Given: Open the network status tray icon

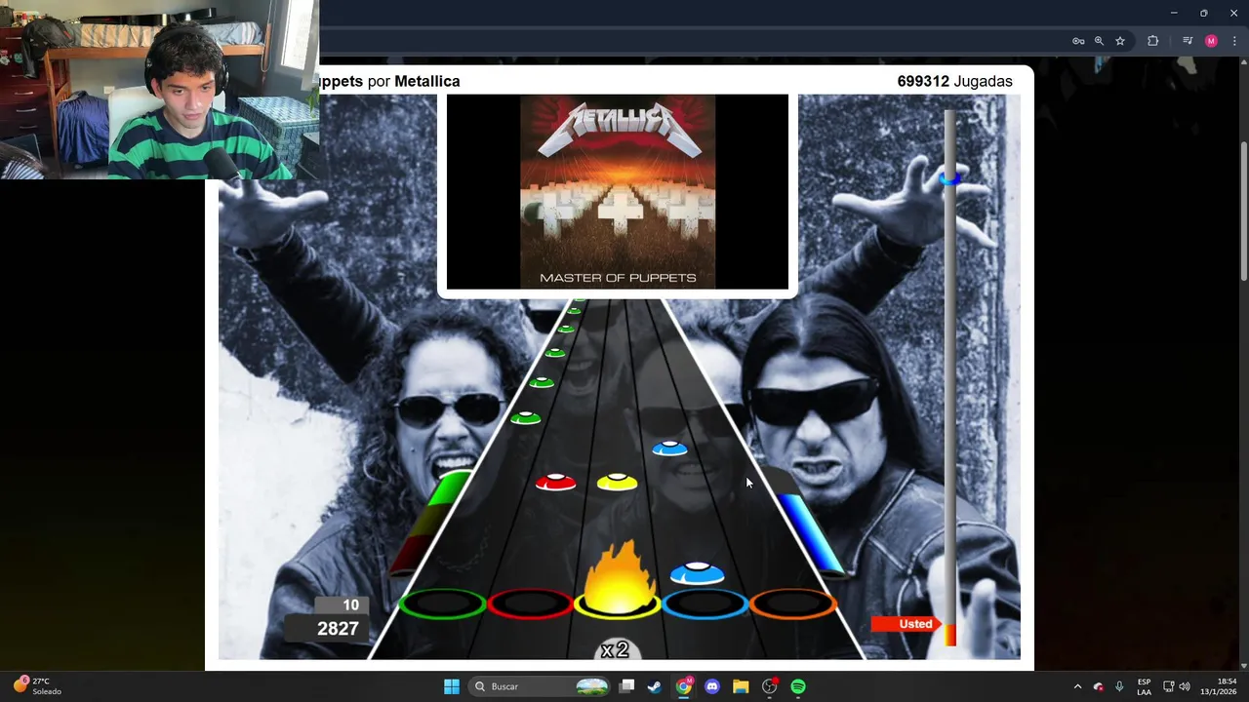Looking at the screenshot, I should click(x=1169, y=686).
